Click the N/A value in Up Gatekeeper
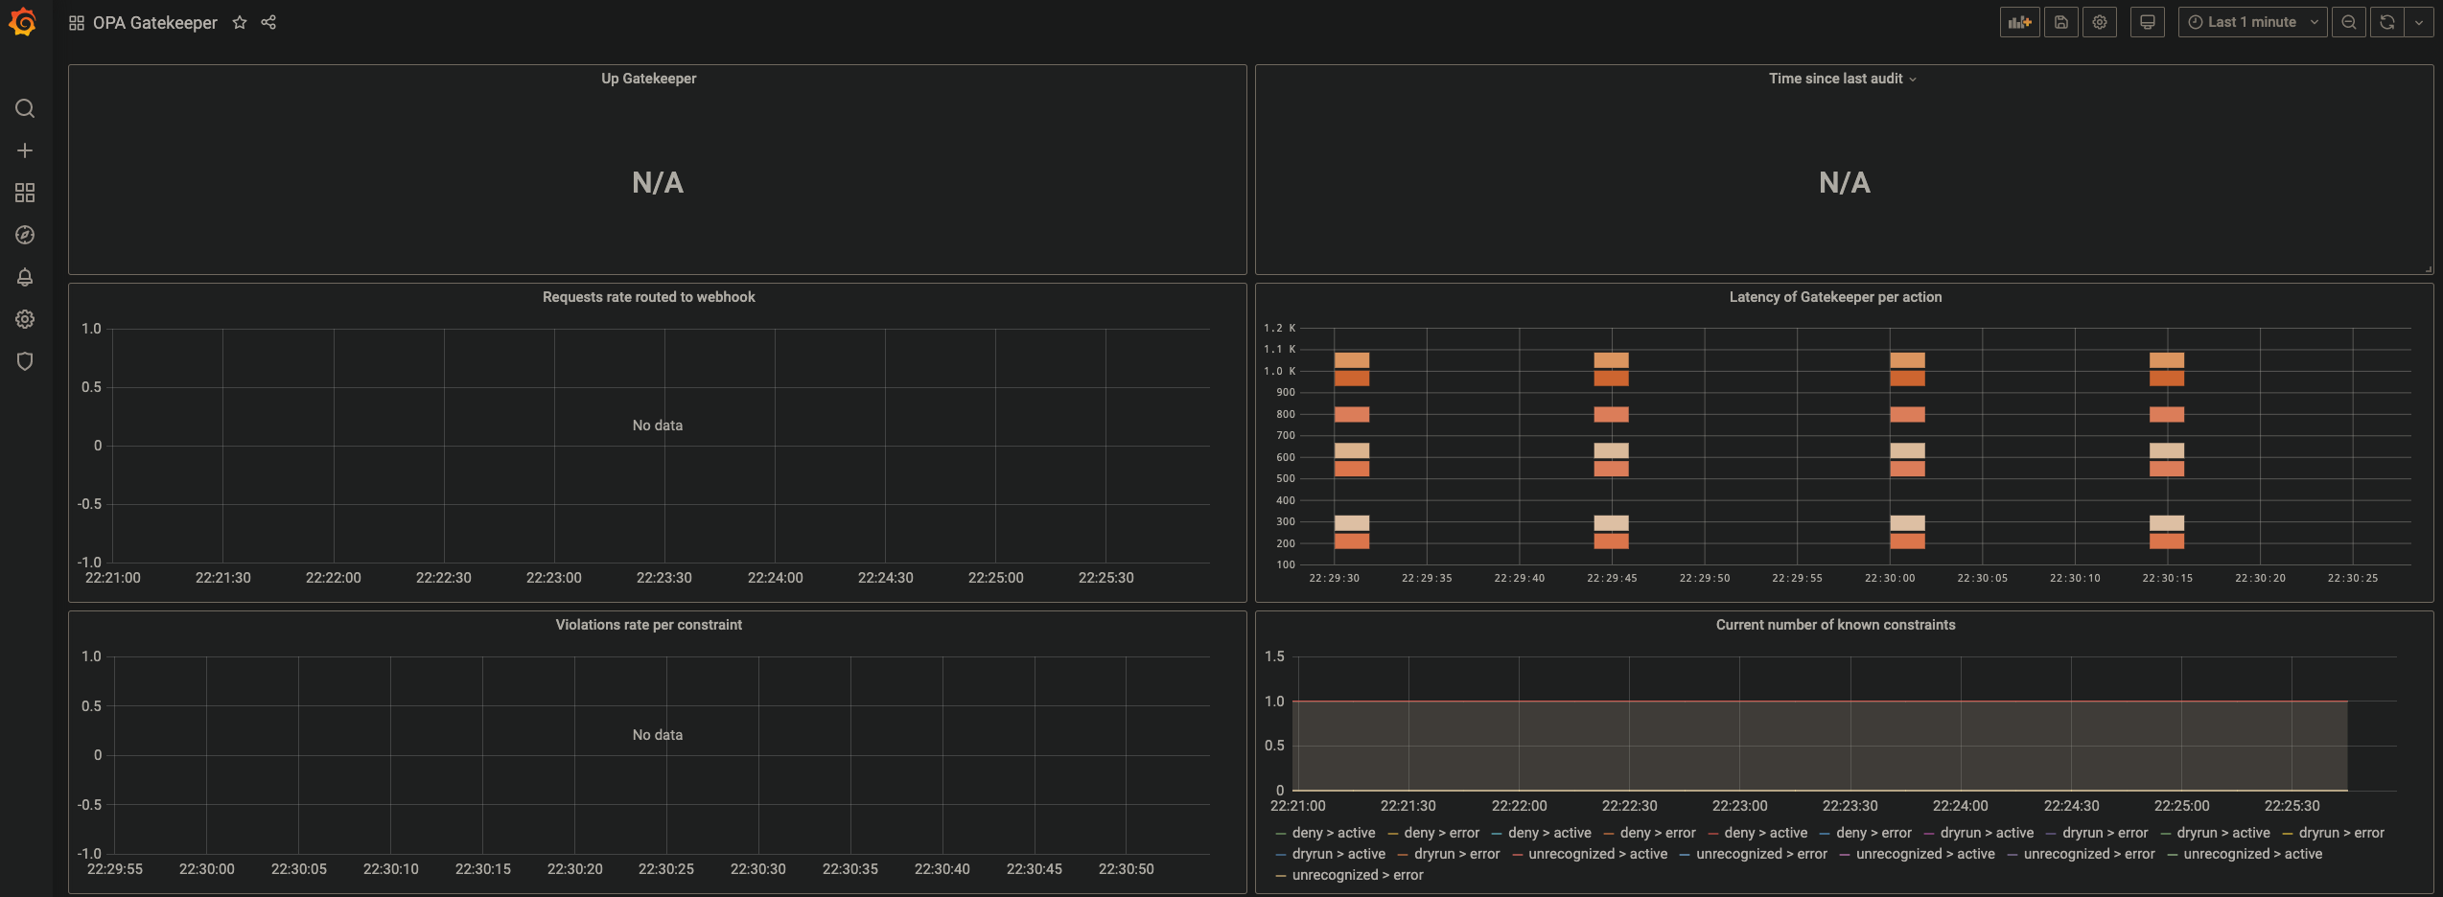Screen dimensions: 2443x897 tap(658, 183)
